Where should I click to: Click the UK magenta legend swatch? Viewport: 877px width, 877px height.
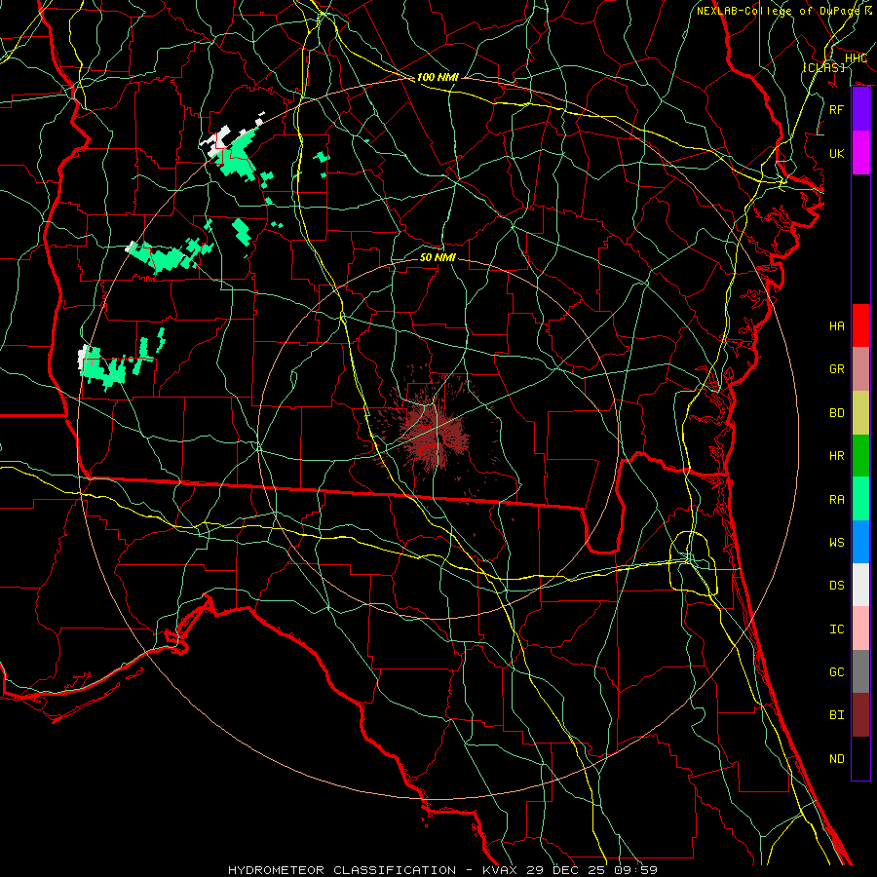860,153
